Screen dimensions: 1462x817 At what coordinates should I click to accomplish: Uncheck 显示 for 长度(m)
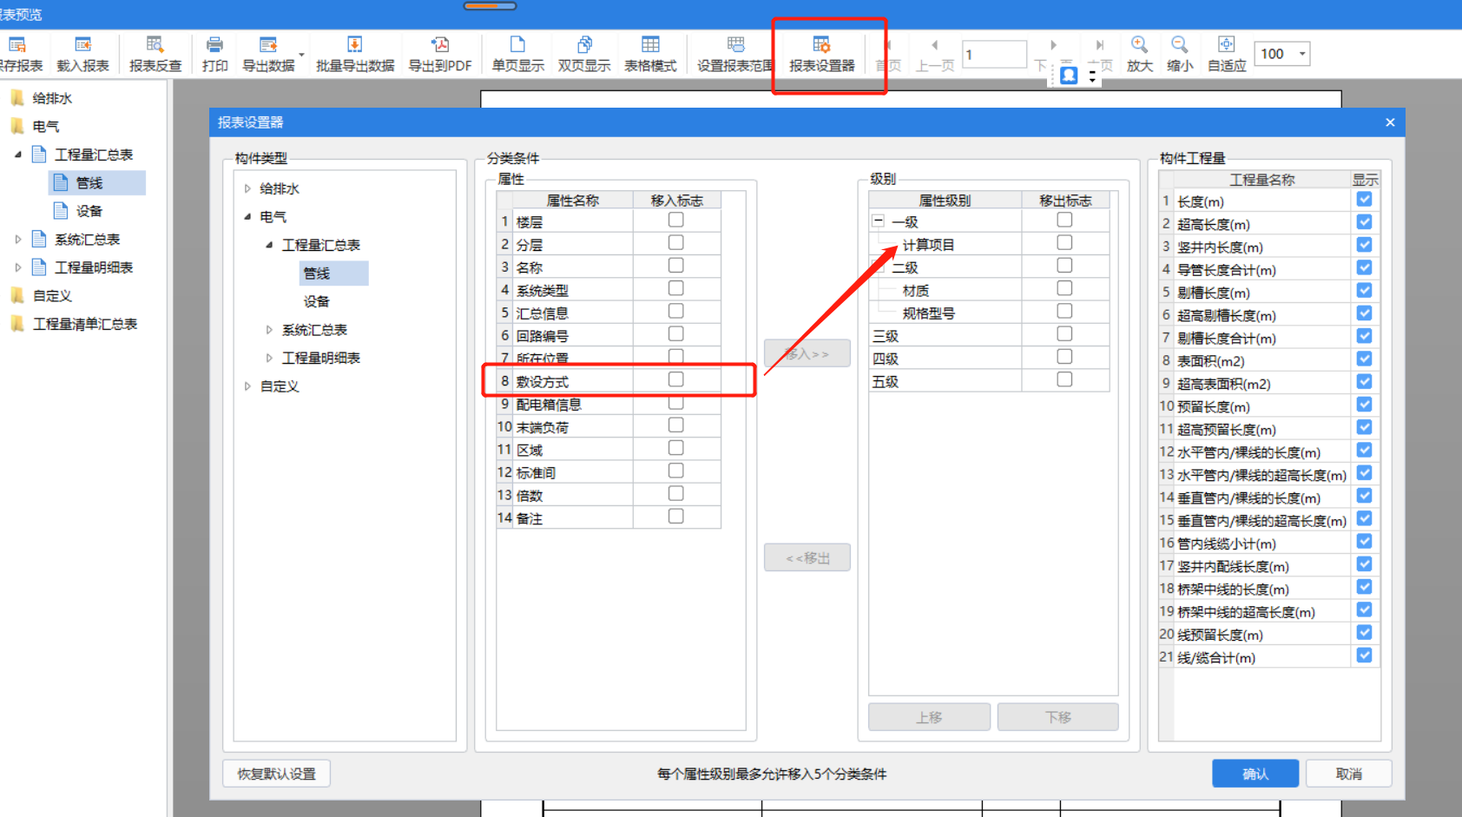coord(1365,200)
